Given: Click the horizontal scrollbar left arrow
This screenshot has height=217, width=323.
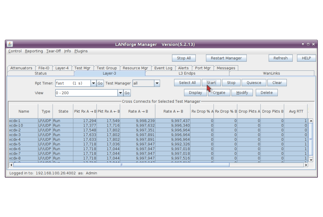Looking at the screenshot, I should [x=11, y=165].
